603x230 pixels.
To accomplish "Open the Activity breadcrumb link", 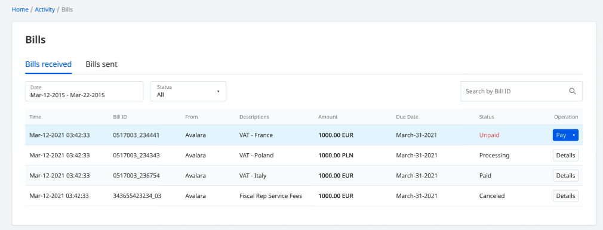I will click(x=45, y=10).
